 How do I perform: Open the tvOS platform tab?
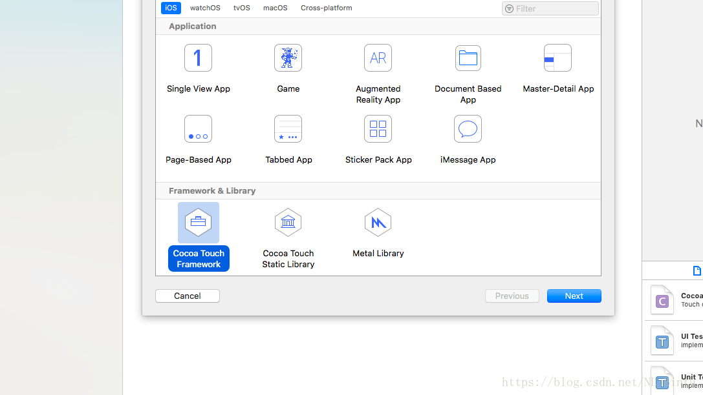click(x=242, y=8)
